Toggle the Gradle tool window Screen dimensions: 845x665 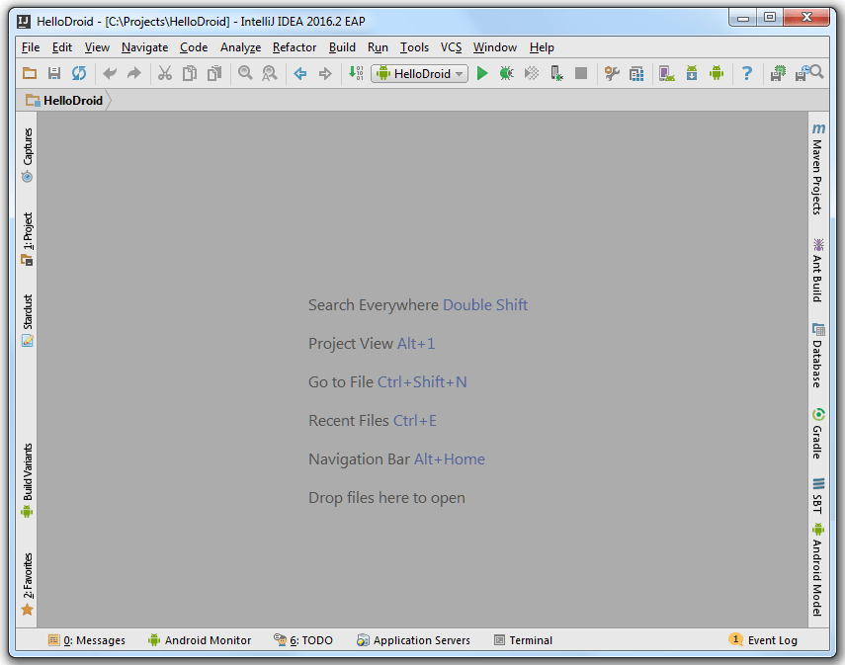point(818,434)
